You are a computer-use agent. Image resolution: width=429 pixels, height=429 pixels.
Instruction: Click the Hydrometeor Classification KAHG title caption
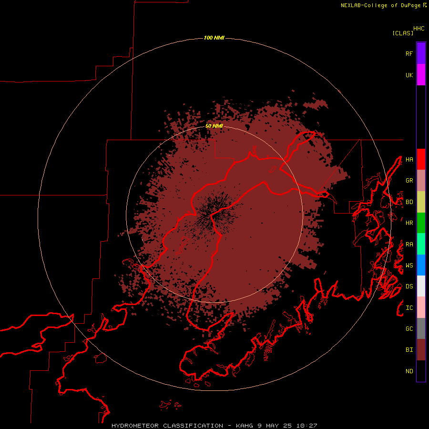[x=214, y=426]
